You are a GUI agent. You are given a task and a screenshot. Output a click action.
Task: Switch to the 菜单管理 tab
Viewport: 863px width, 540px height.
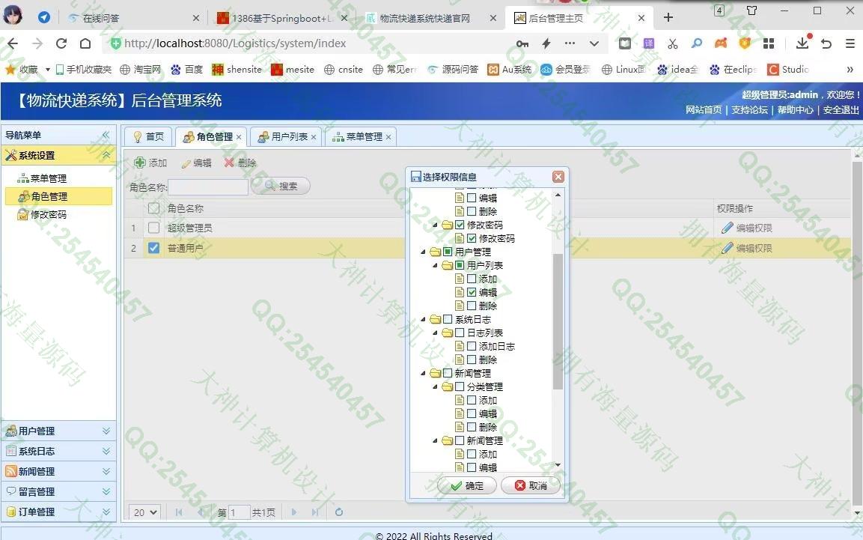[359, 136]
